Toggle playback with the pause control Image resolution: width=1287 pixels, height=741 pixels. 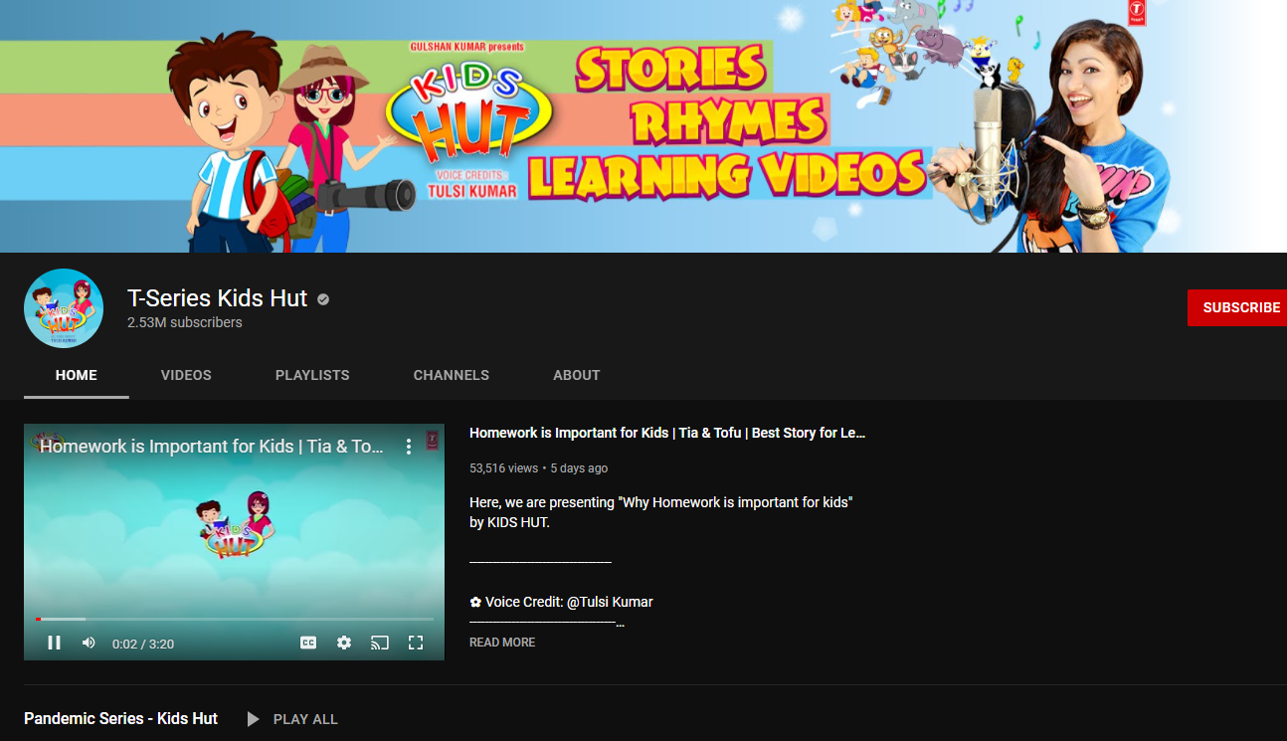tap(55, 643)
